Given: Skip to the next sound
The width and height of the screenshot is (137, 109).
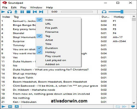Looking at the screenshot, I should coord(41,12).
